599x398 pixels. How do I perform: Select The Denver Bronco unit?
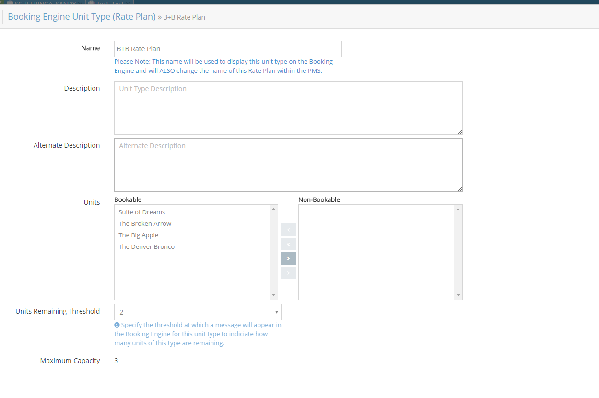pyautogui.click(x=147, y=247)
